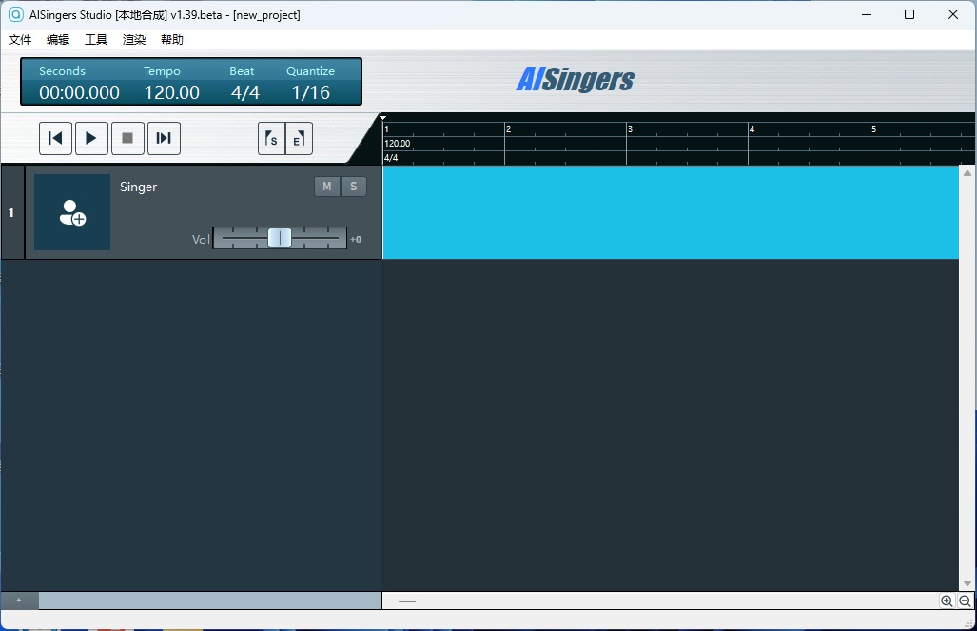Open the 文件 menu
This screenshot has width=977, height=631.
coord(20,40)
